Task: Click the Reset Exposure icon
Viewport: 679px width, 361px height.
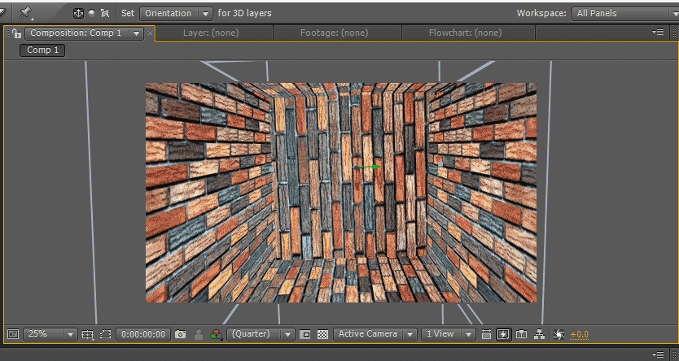Action: click(x=559, y=334)
